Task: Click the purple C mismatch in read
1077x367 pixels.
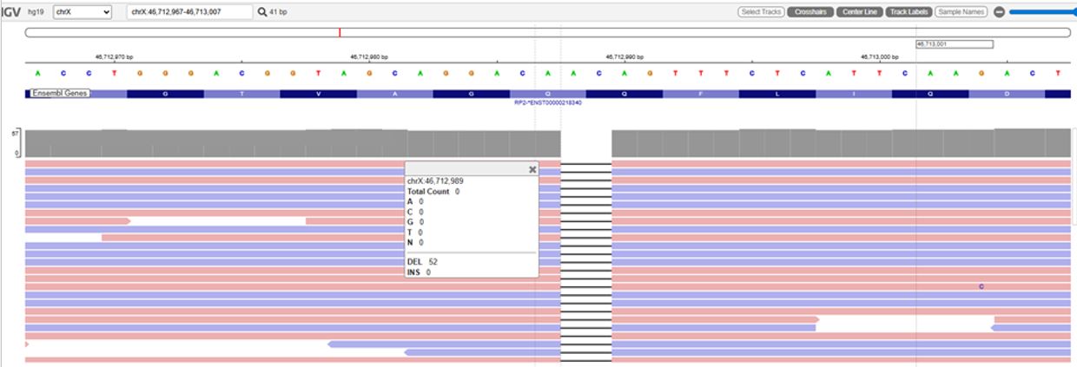Action: [981, 286]
